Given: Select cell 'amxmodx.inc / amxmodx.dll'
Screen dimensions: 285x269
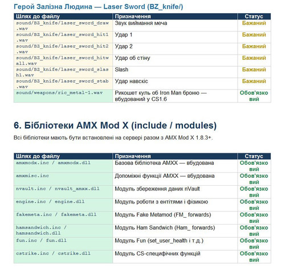Looking at the screenshot, I should tap(63, 166).
